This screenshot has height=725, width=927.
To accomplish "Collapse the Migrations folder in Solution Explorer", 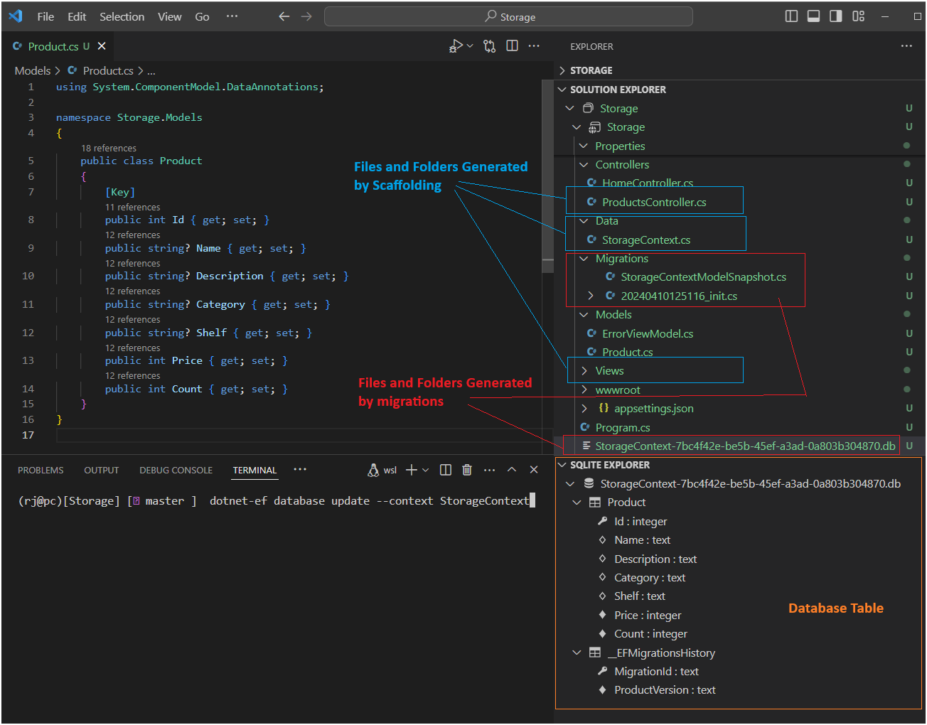I will (x=583, y=258).
